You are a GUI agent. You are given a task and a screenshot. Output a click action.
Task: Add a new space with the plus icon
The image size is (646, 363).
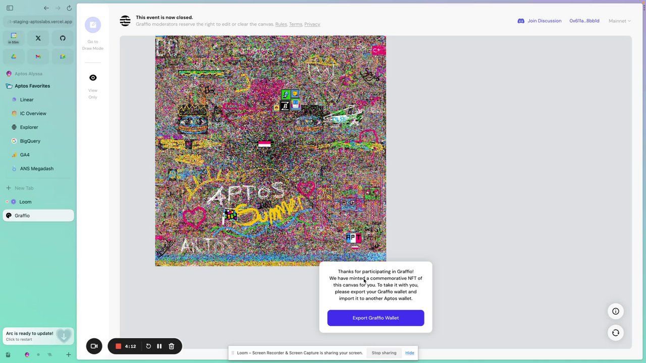click(x=69, y=354)
